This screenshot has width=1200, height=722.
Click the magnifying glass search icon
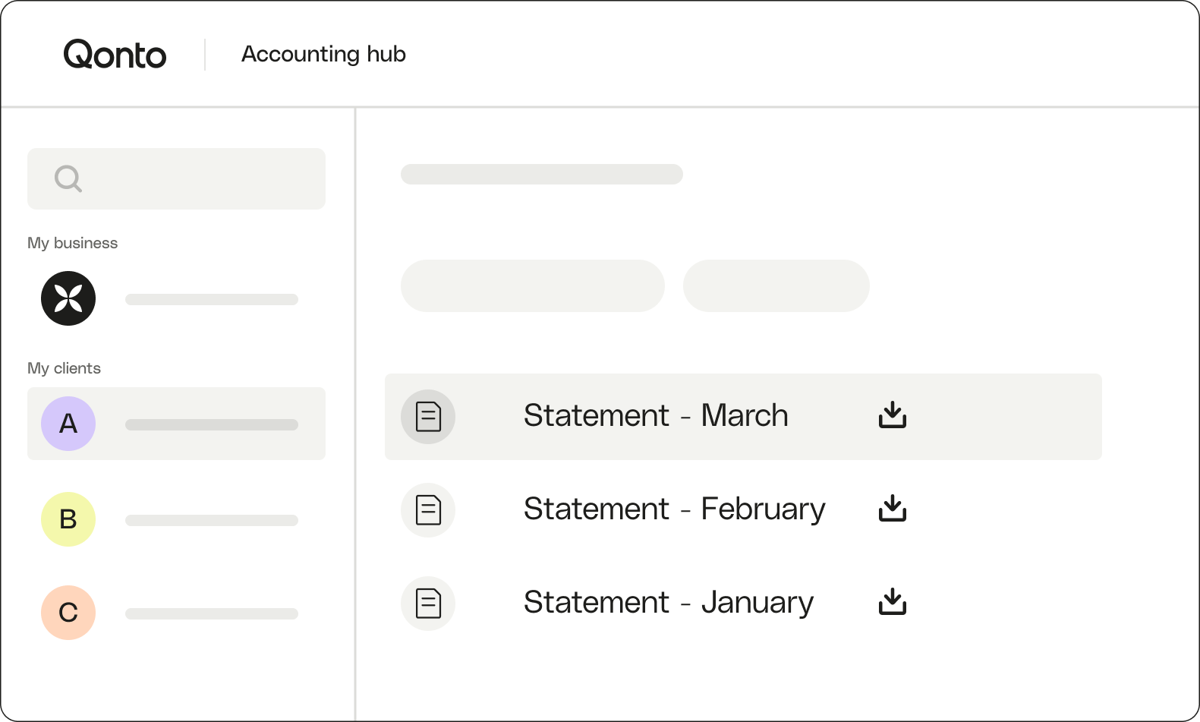coord(68,179)
